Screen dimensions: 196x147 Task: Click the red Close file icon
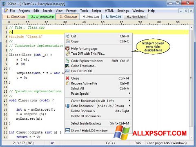pos(67,78)
